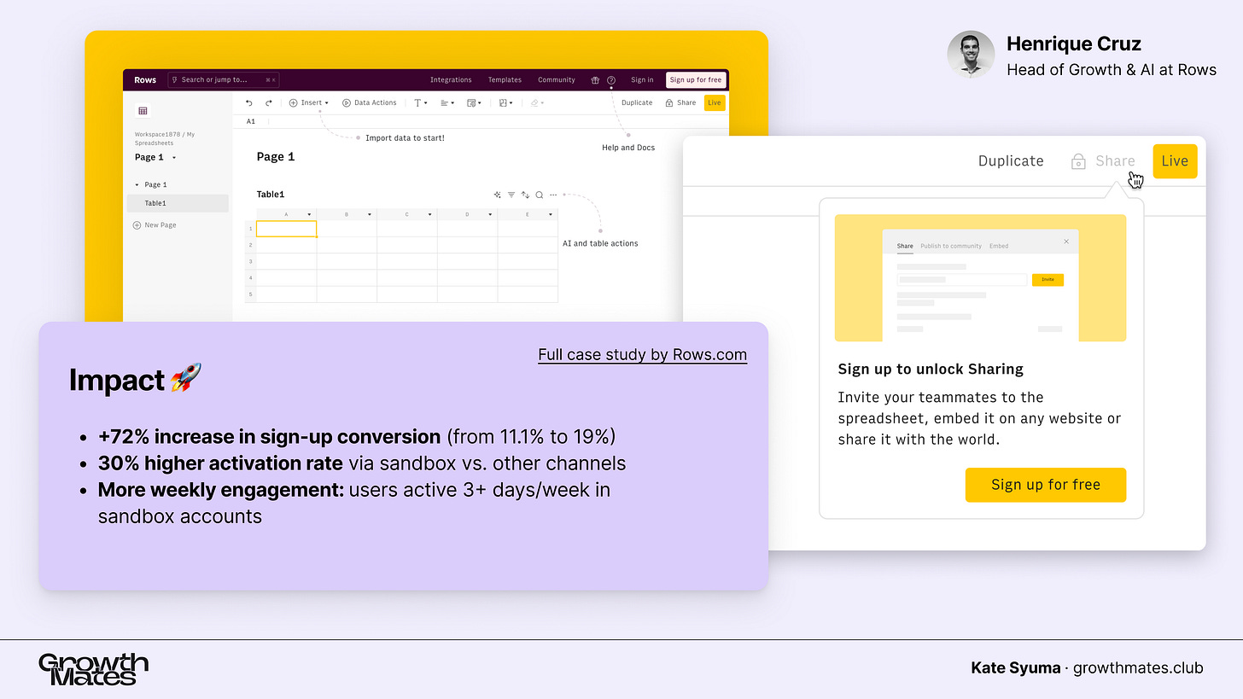Click Workspace1878 / My Spreadsheets breadcrumb
Image resolution: width=1243 pixels, height=699 pixels.
pyautogui.click(x=165, y=138)
